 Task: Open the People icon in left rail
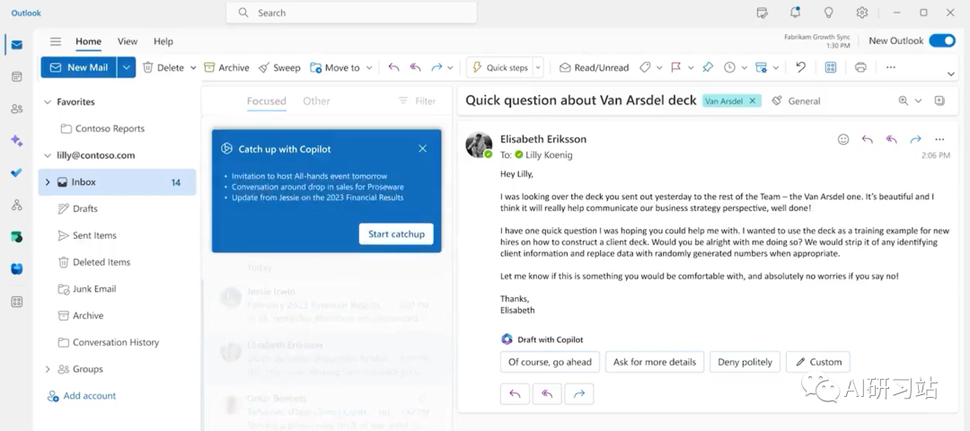(x=17, y=109)
